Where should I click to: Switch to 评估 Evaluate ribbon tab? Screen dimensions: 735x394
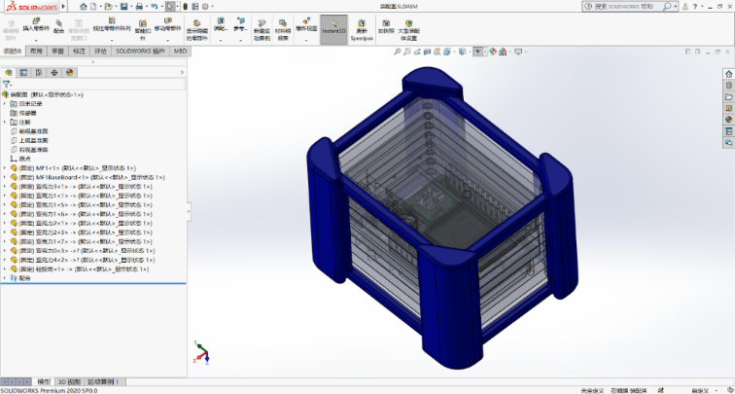pyautogui.click(x=100, y=52)
